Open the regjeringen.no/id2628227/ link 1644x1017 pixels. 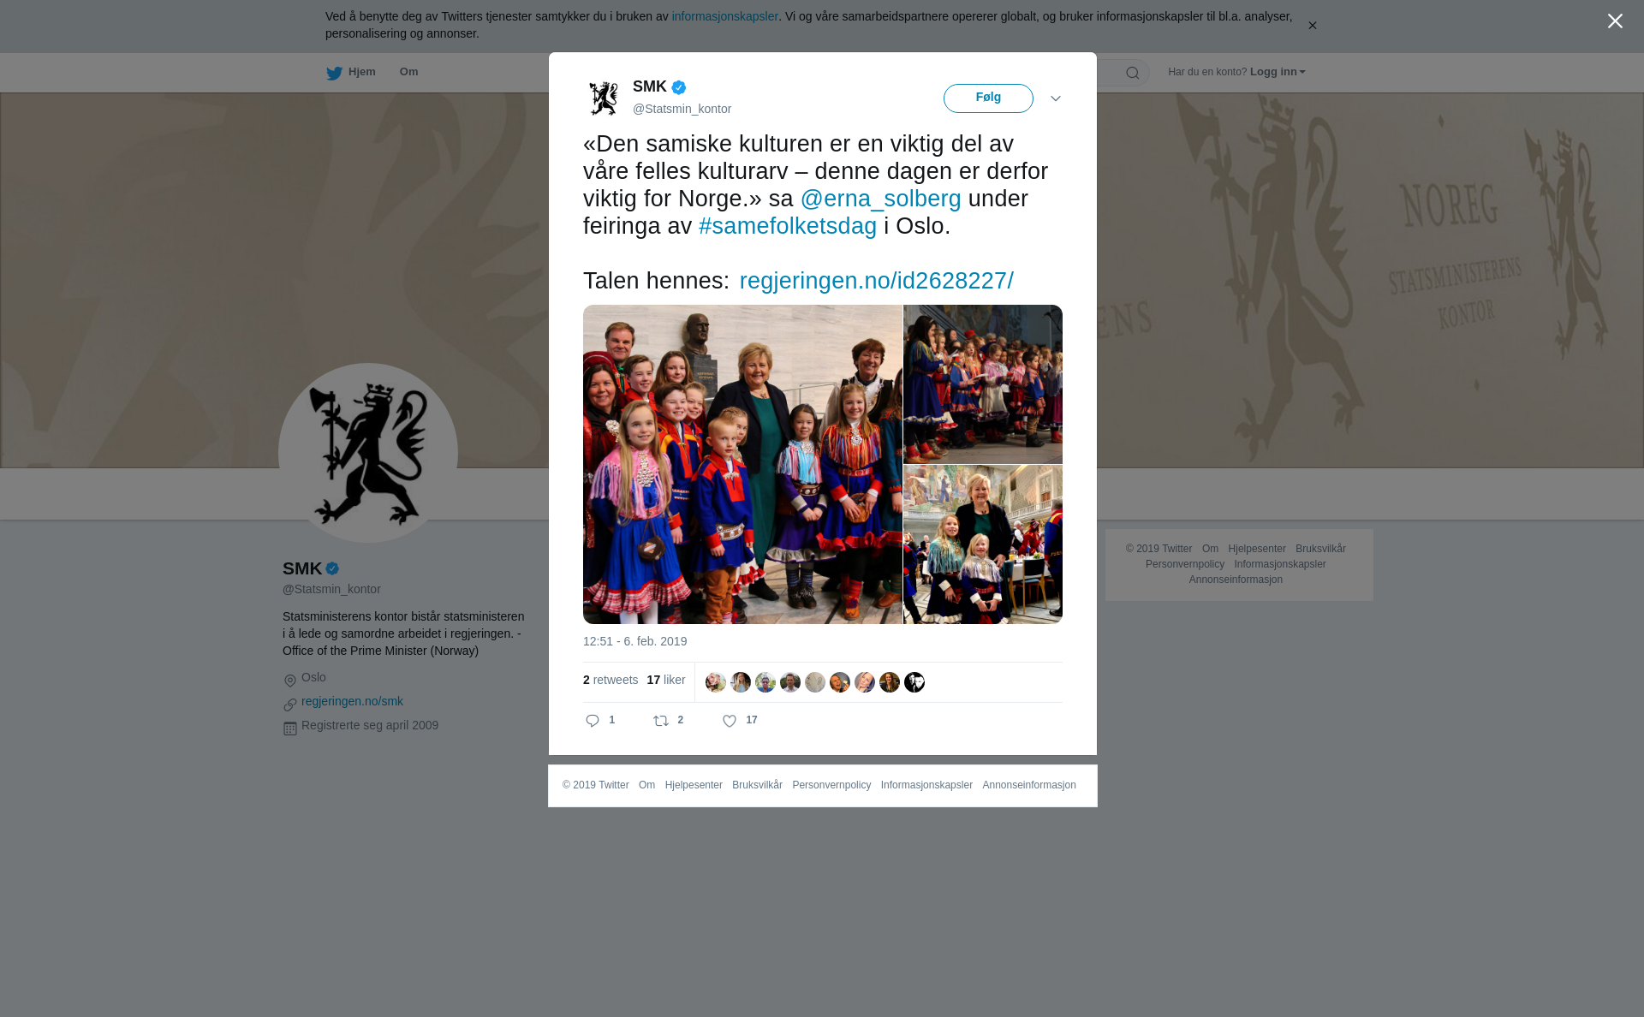876,281
